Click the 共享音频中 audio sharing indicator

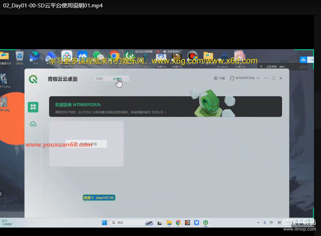(x=171, y=52)
